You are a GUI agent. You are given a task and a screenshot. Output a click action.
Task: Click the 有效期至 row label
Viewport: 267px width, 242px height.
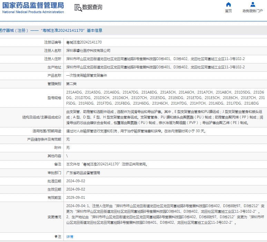(x=54, y=198)
